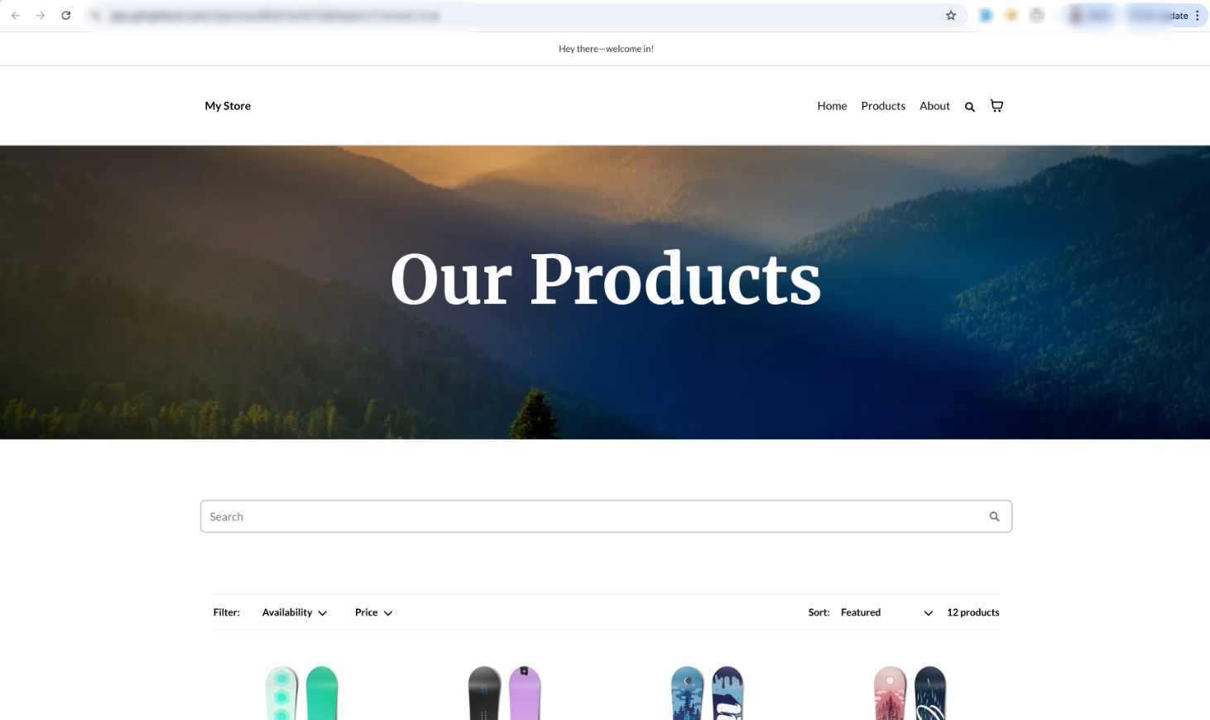1210x720 pixels.
Task: Open the black and purple snowboard thumbnail
Action: 505,693
